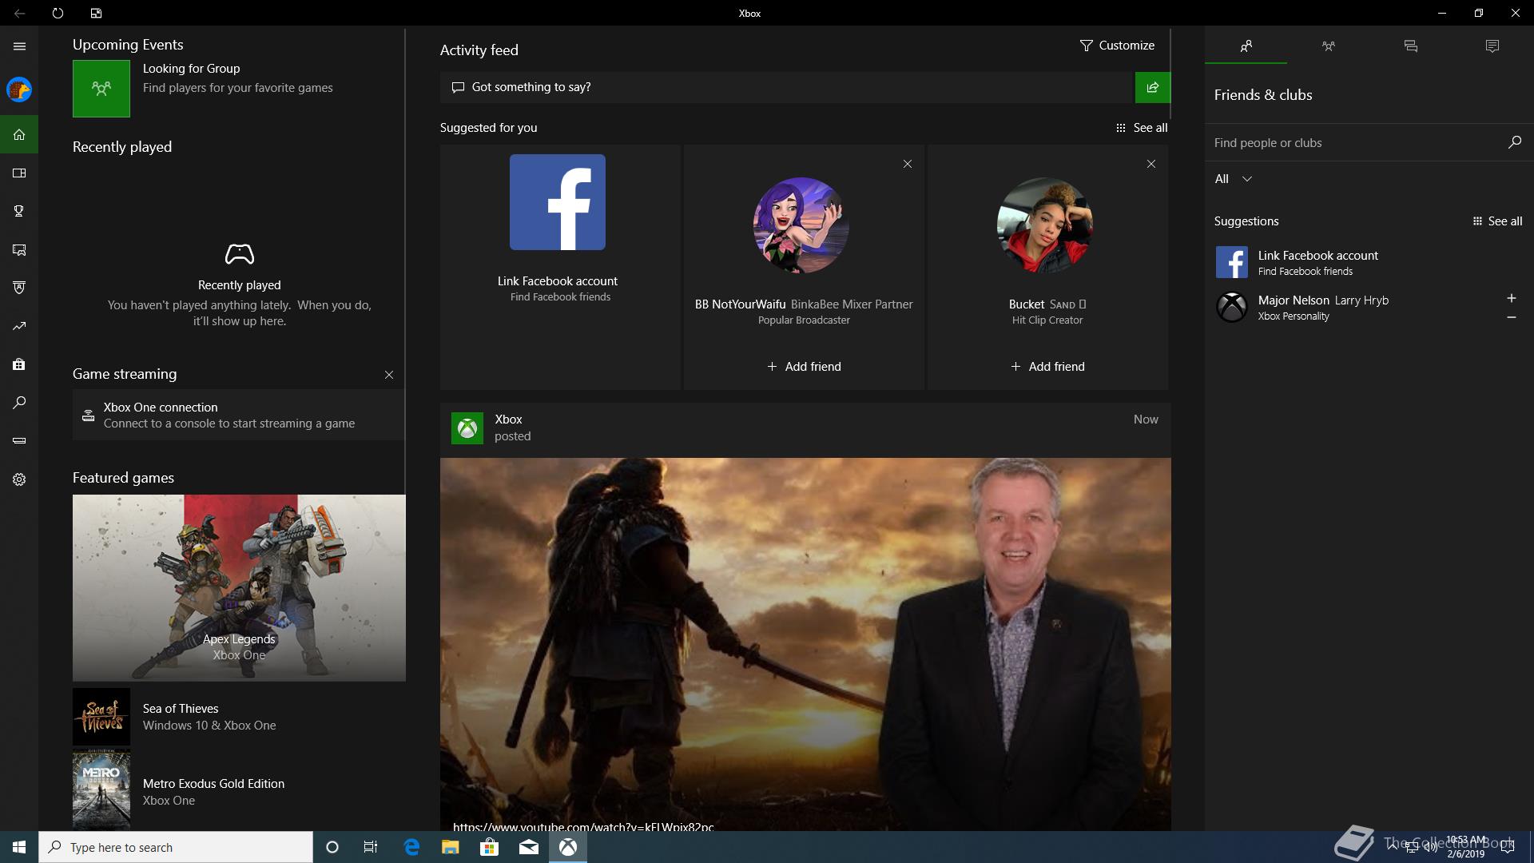This screenshot has width=1534, height=863.
Task: Open Captures in the sidebar
Action: (19, 249)
